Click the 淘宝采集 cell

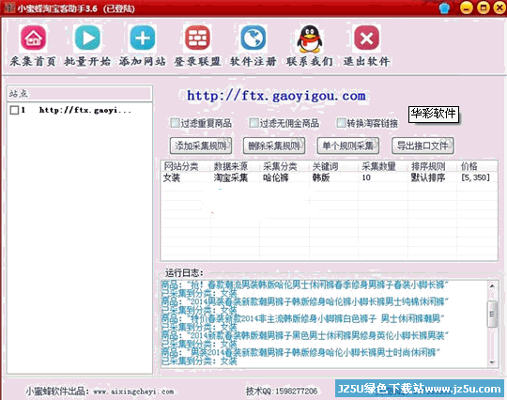pyautogui.click(x=231, y=177)
